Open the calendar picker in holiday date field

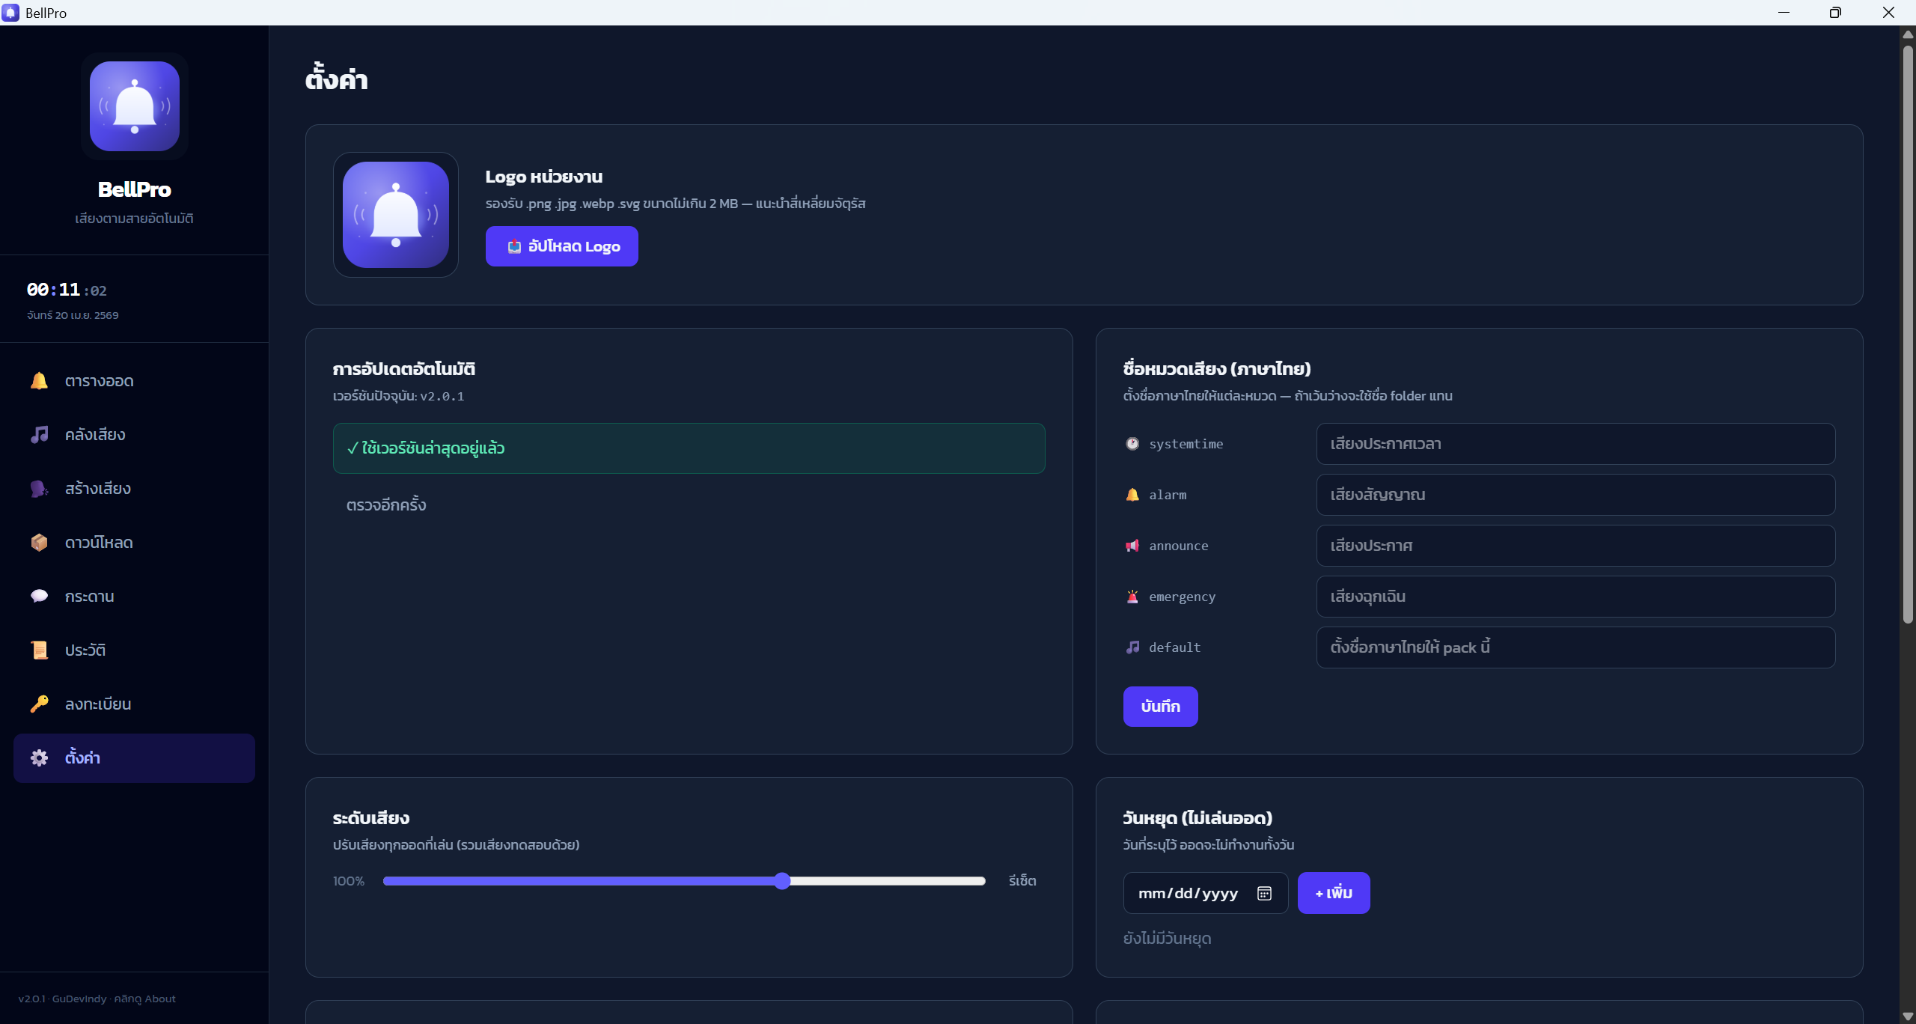click(1264, 894)
